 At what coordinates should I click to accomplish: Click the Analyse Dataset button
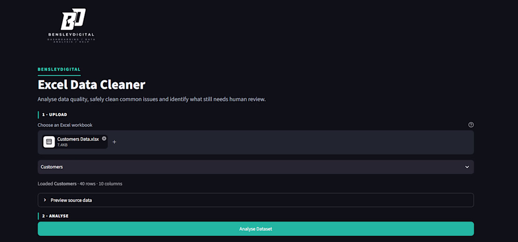[256, 229]
